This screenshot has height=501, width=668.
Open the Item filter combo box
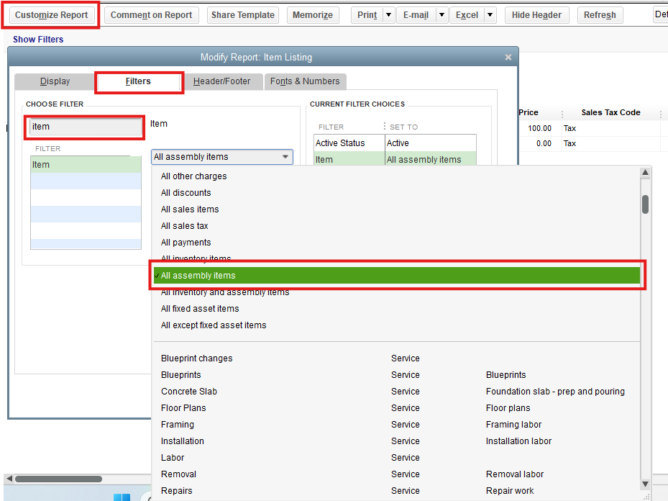[221, 157]
